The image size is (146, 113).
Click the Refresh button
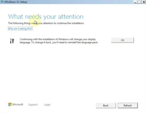pos(128,106)
